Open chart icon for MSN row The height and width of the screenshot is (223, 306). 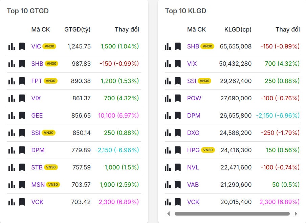click(12, 185)
